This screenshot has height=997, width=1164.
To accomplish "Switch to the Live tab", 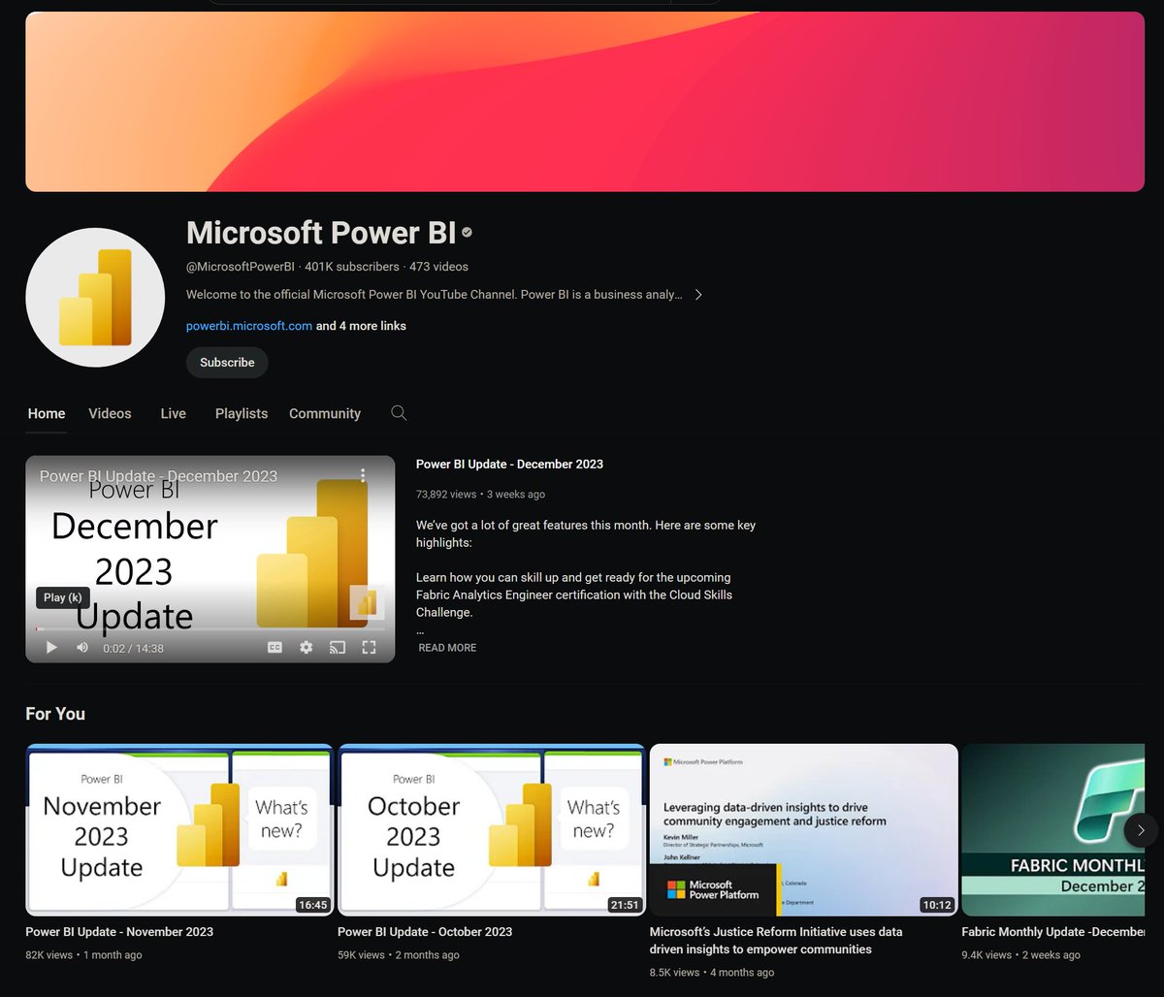I will 174,413.
